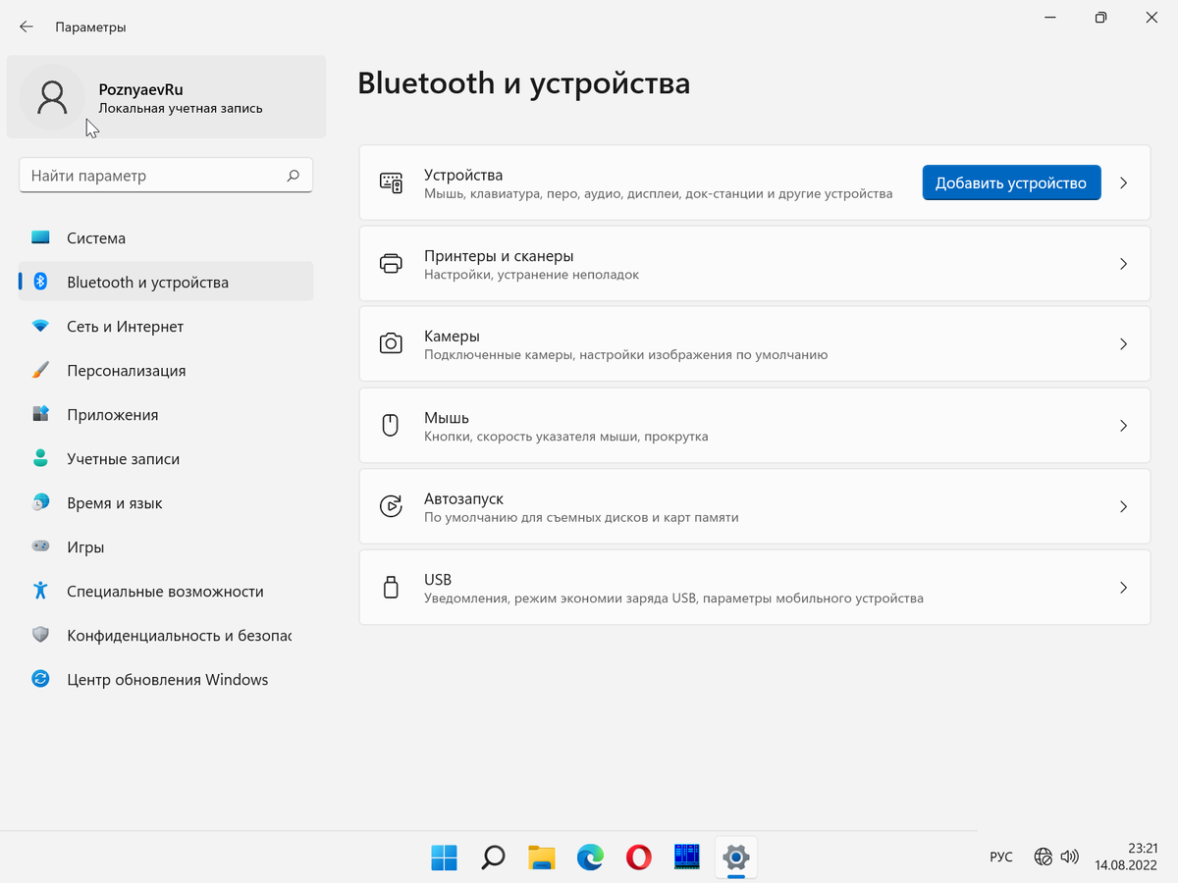1178x883 pixels.
Task: Click the Специальные возможности accessibility icon
Action: click(40, 591)
